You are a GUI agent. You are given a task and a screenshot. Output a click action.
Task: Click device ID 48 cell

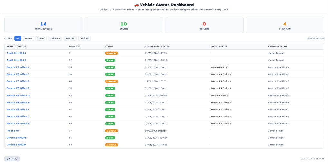pos(71,81)
